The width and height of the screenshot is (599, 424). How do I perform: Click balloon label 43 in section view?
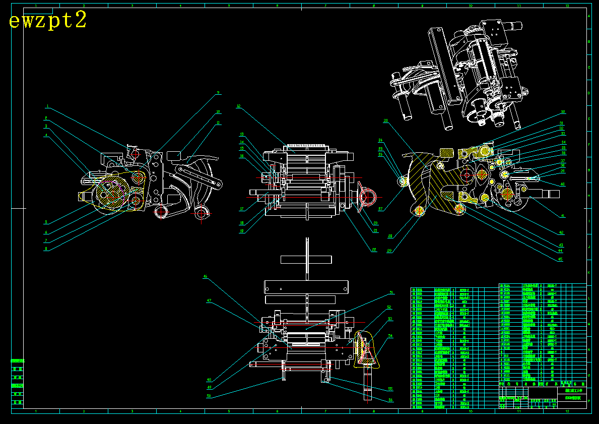coord(560,246)
